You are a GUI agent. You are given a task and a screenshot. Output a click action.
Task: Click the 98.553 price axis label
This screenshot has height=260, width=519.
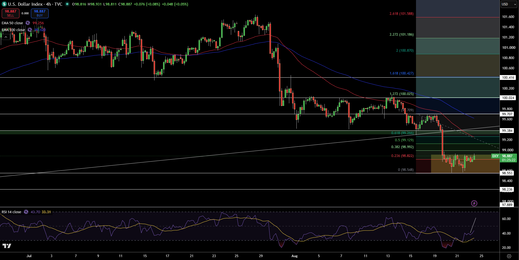tap(508, 173)
